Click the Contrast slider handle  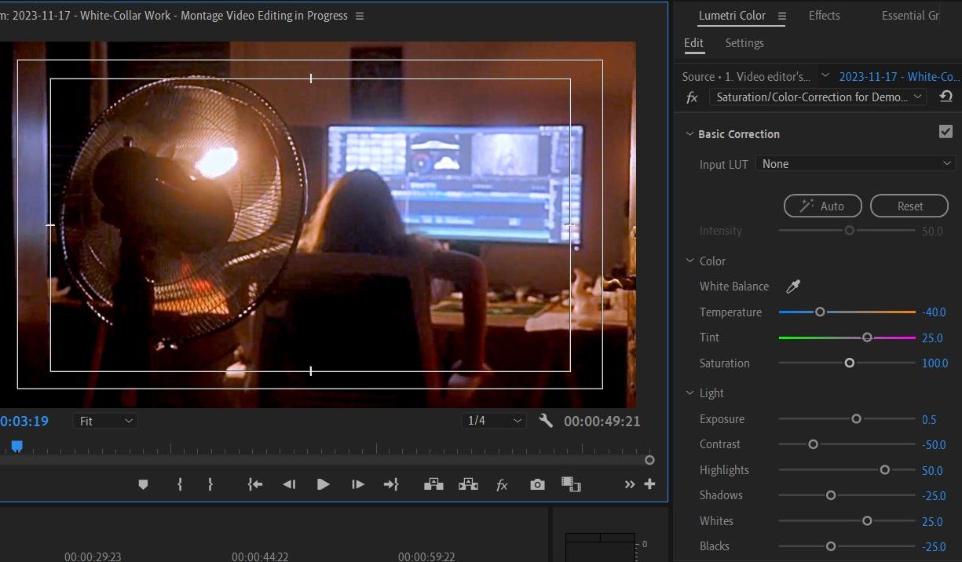point(813,444)
